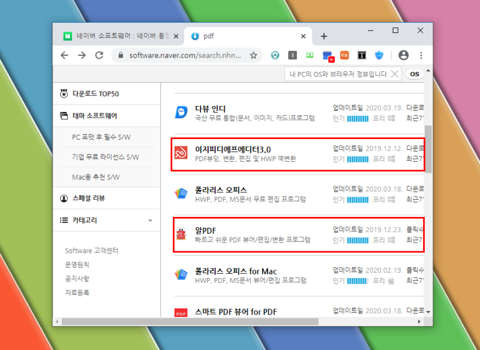Click the scroll up arrow
This screenshot has height=350, width=480.
click(x=428, y=71)
